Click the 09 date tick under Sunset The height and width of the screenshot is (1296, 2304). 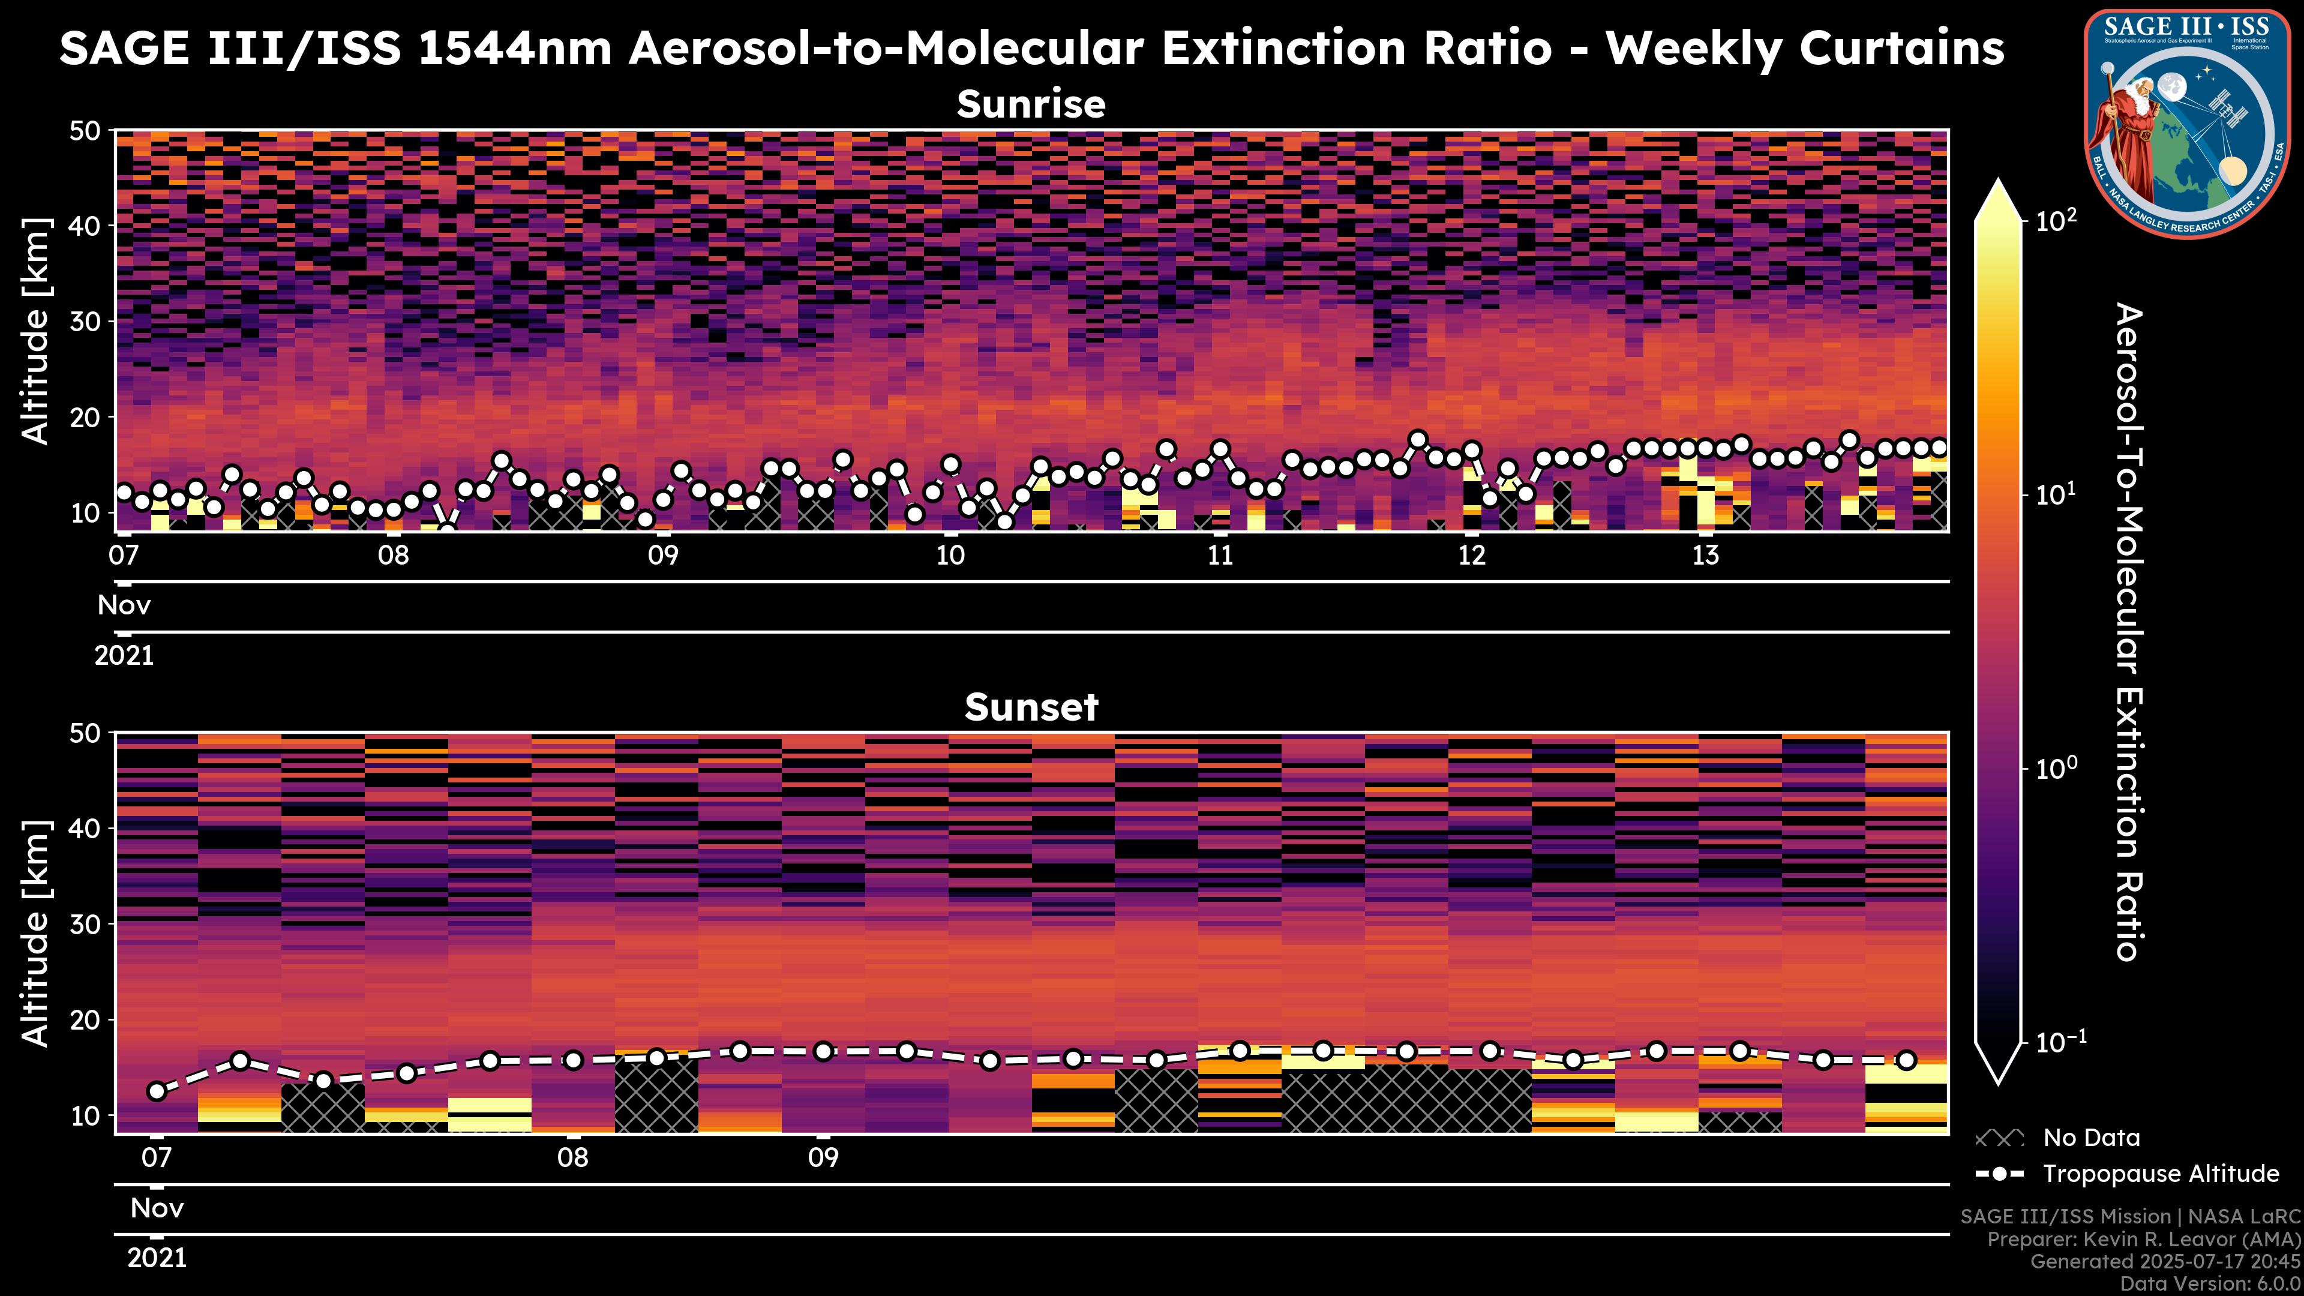[823, 1158]
